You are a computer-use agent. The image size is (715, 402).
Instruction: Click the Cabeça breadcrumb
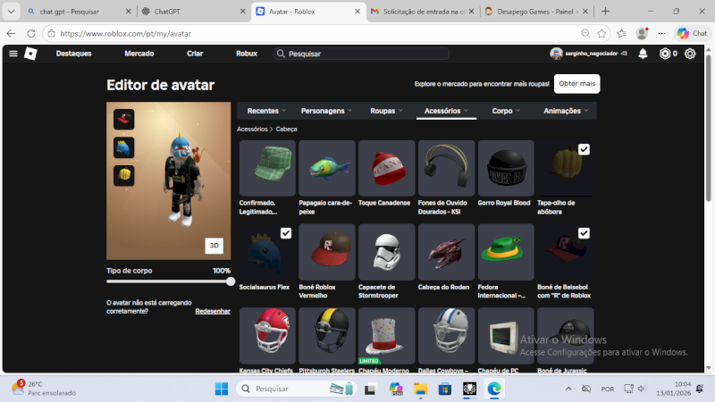click(x=286, y=130)
